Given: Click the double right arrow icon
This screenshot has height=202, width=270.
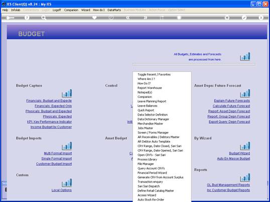Looking at the screenshot, I should tap(146, 18).
